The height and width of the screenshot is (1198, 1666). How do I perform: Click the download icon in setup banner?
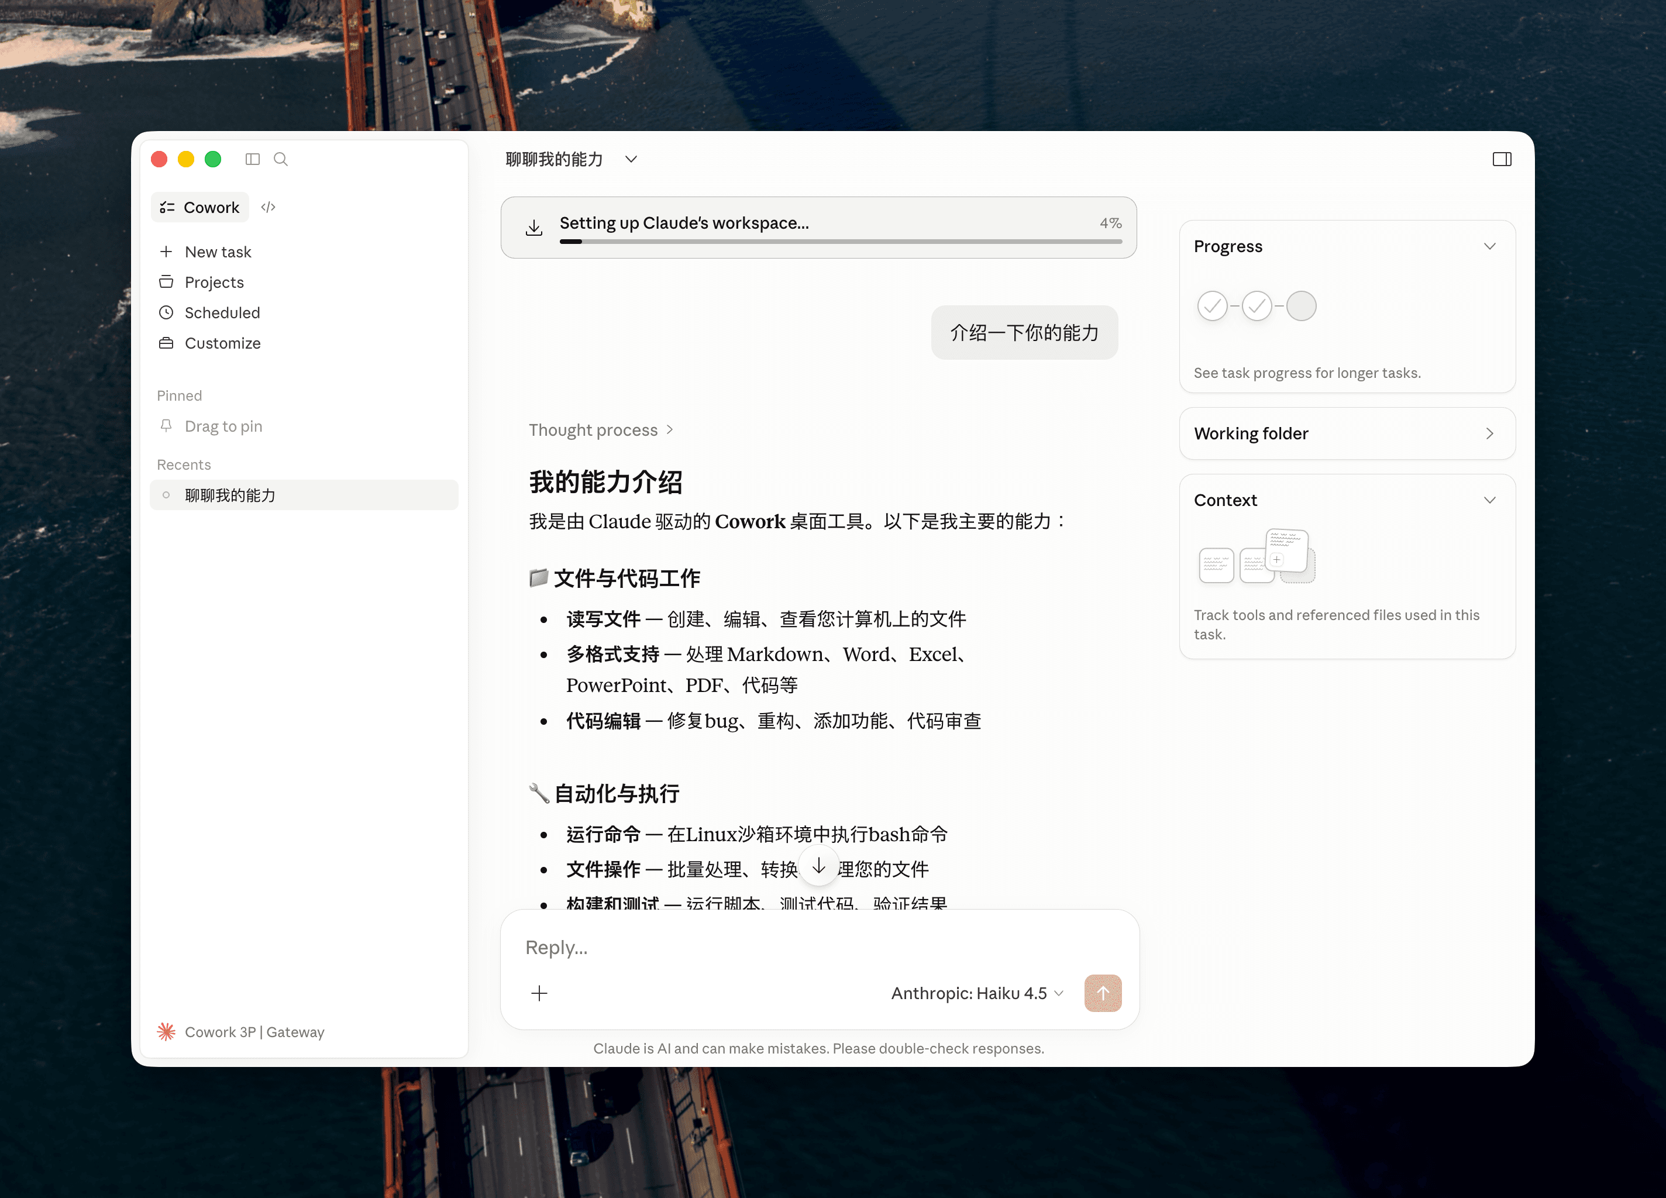[x=534, y=228]
